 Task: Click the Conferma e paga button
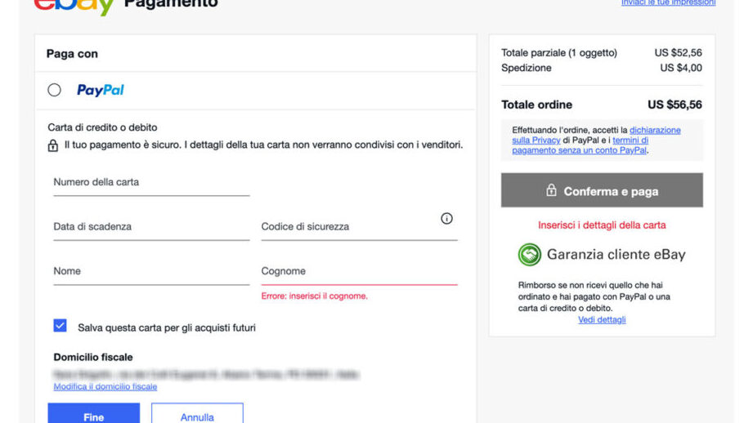point(602,190)
